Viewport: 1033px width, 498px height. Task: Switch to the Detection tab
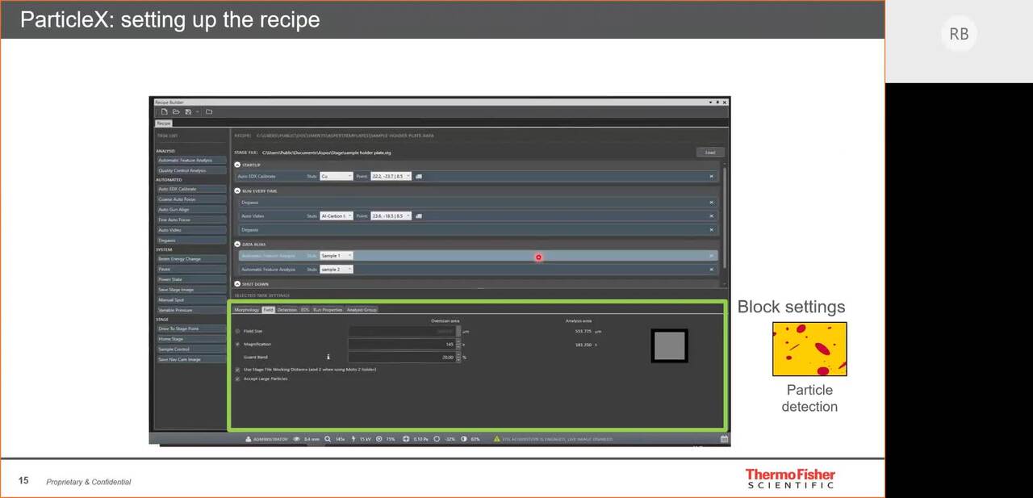[x=286, y=310]
